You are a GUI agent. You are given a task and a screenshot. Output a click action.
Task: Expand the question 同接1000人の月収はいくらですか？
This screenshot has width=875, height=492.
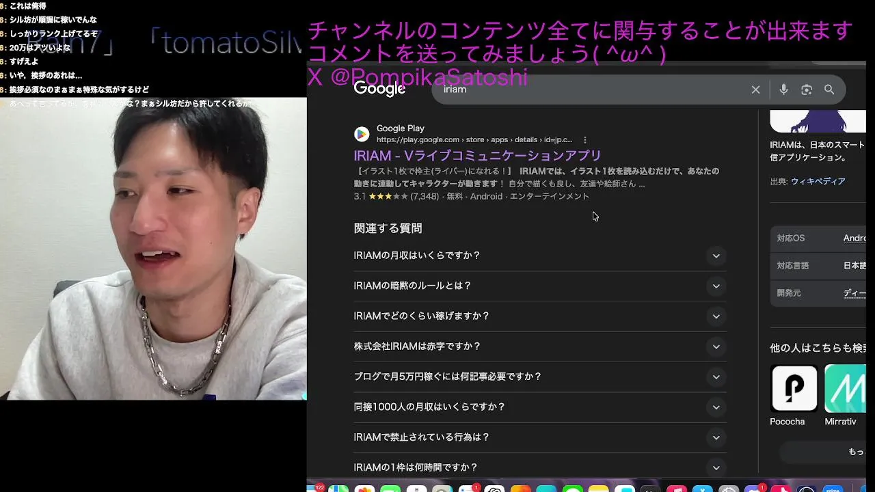tap(540, 407)
